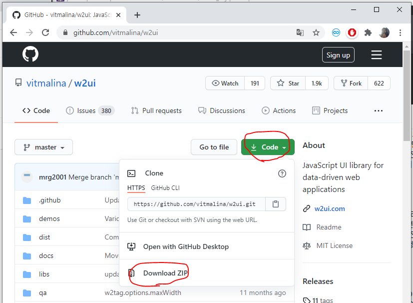Viewport: 413px width, 303px height.
Task: Click the Sign up button
Action: 338,55
